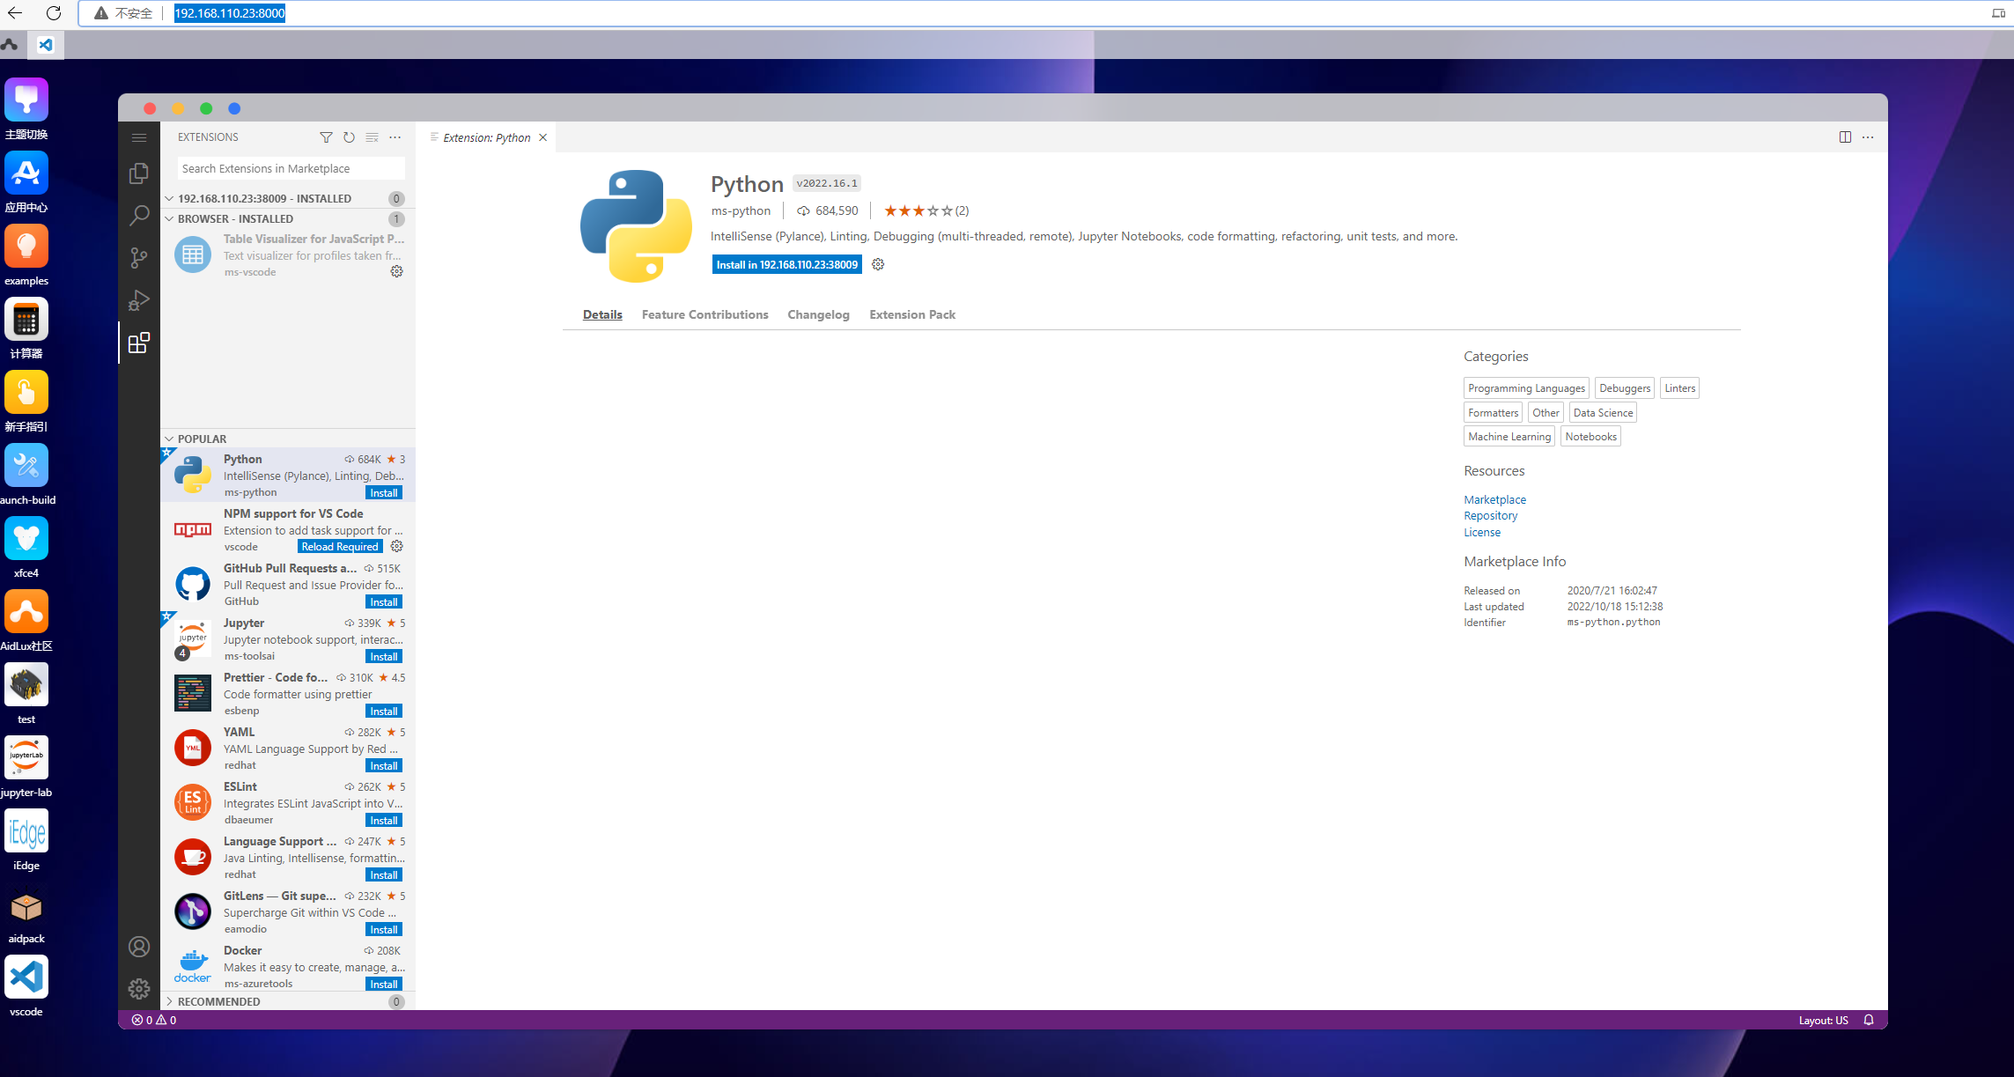Open the Explorer view in activity bar
This screenshot has height=1077, width=2014.
[139, 173]
